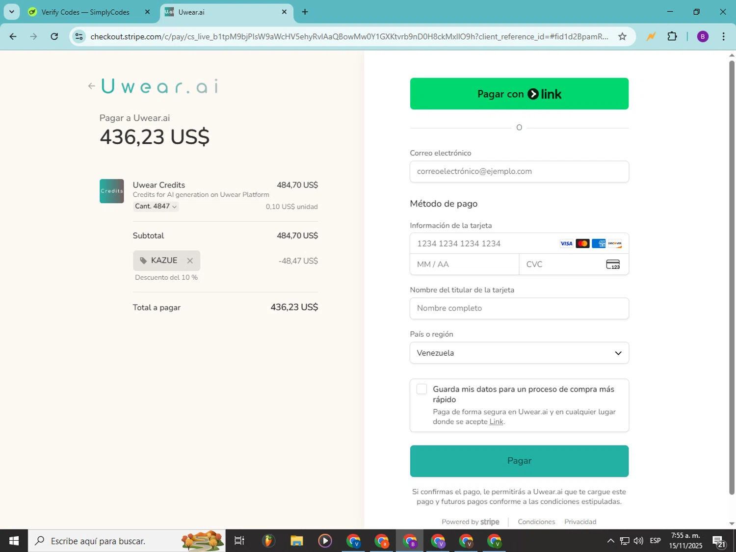Open the network icon in system tray

coord(625,541)
